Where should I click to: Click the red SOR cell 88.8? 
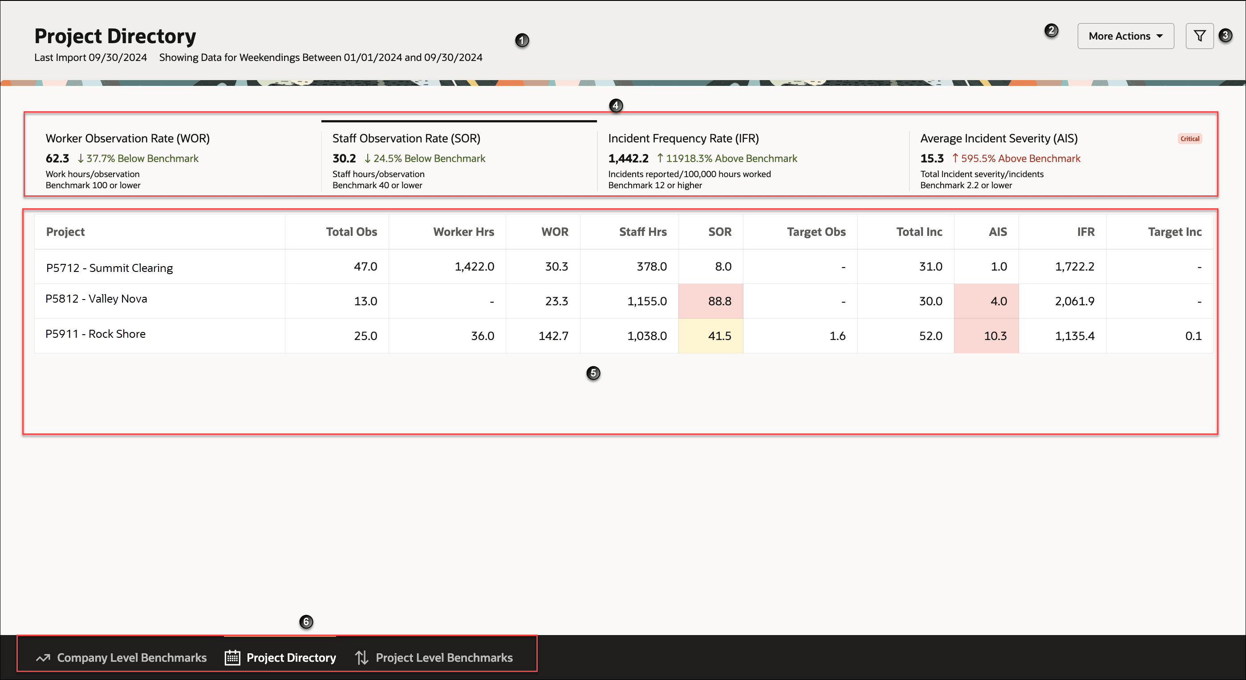[x=710, y=301]
